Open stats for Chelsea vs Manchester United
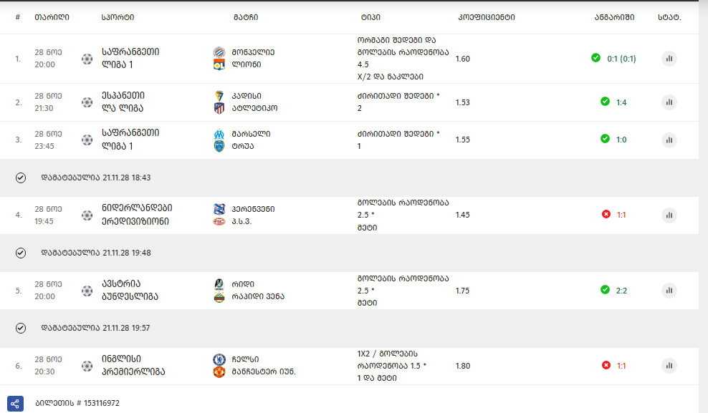Screen dimensions: 708x413 coord(669,366)
